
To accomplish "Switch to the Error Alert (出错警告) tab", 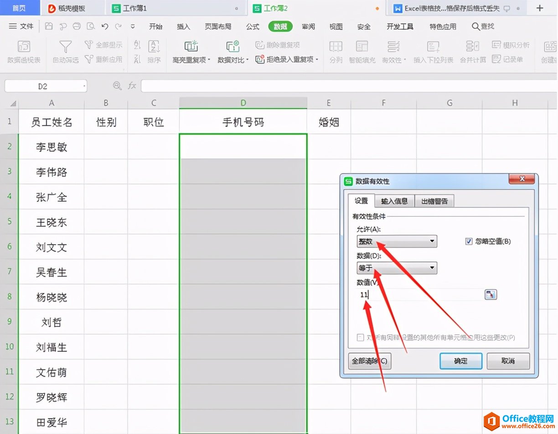I will point(434,201).
